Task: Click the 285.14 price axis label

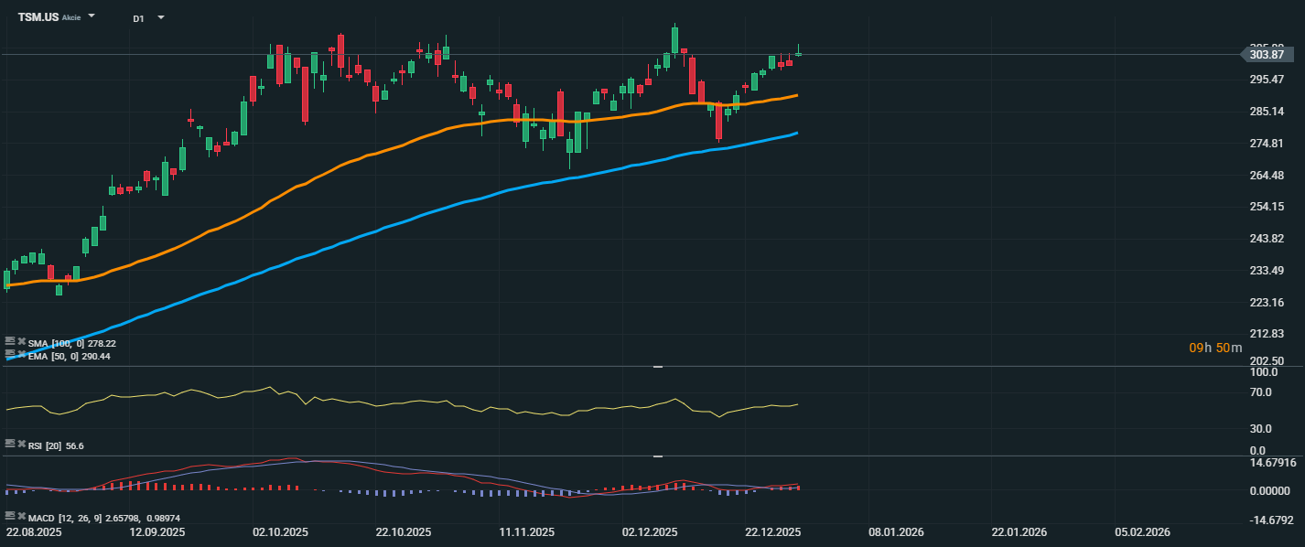Action: 1267,112
